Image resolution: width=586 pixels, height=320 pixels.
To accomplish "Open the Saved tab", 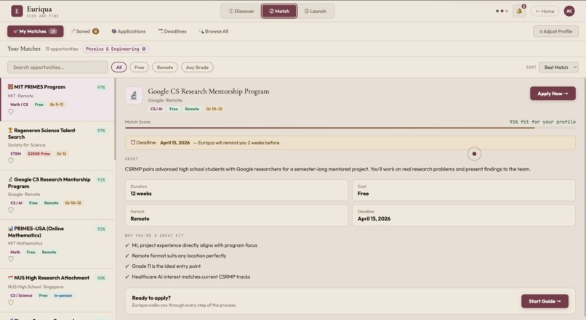I will coord(84,31).
